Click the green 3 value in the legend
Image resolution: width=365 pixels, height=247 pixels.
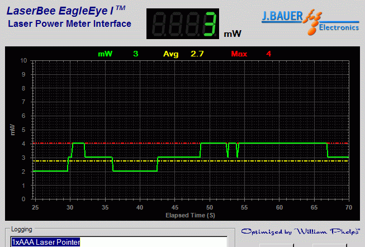135,54
